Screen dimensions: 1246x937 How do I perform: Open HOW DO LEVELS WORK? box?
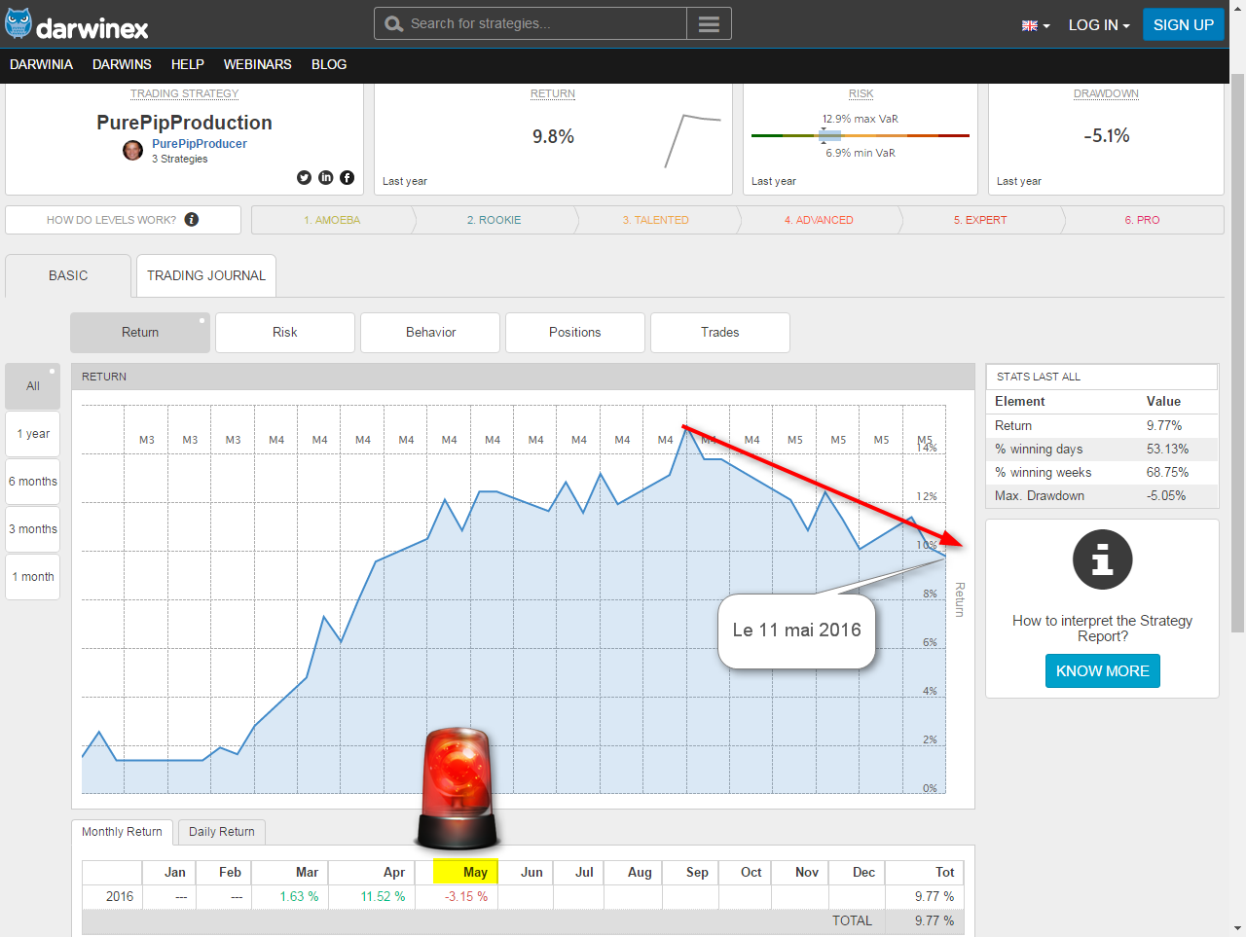(x=123, y=220)
